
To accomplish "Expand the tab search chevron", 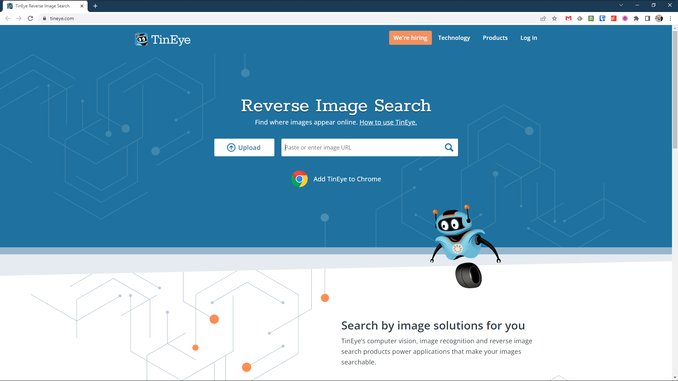I will click(621, 5).
